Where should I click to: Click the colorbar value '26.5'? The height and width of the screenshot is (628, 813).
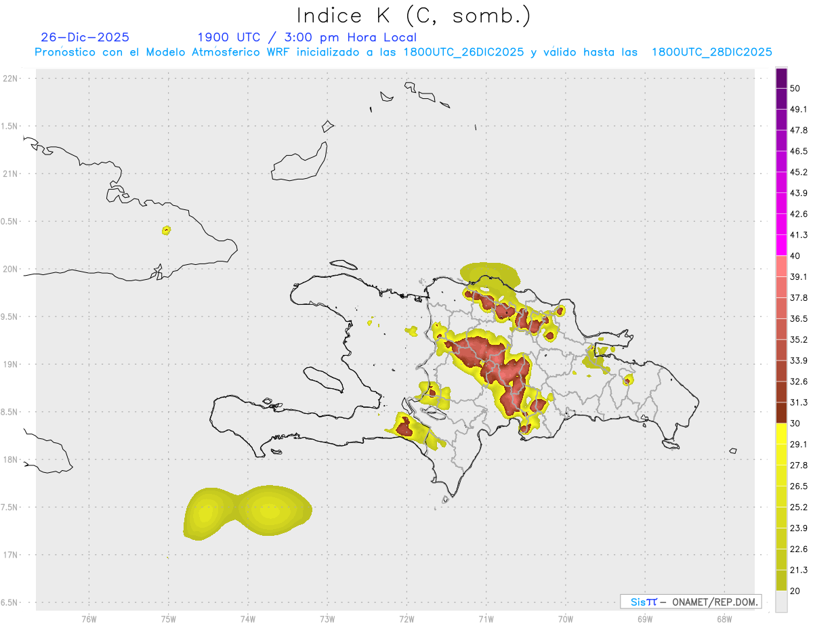click(799, 486)
